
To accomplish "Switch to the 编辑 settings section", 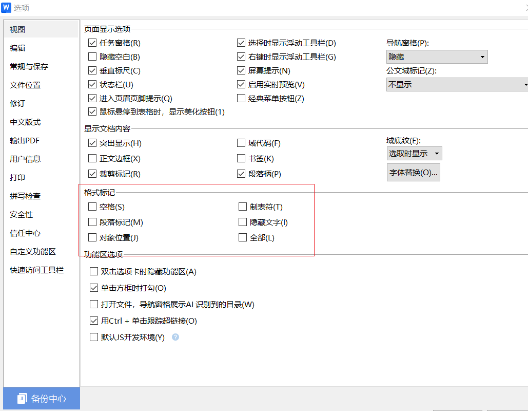I will click(x=17, y=47).
